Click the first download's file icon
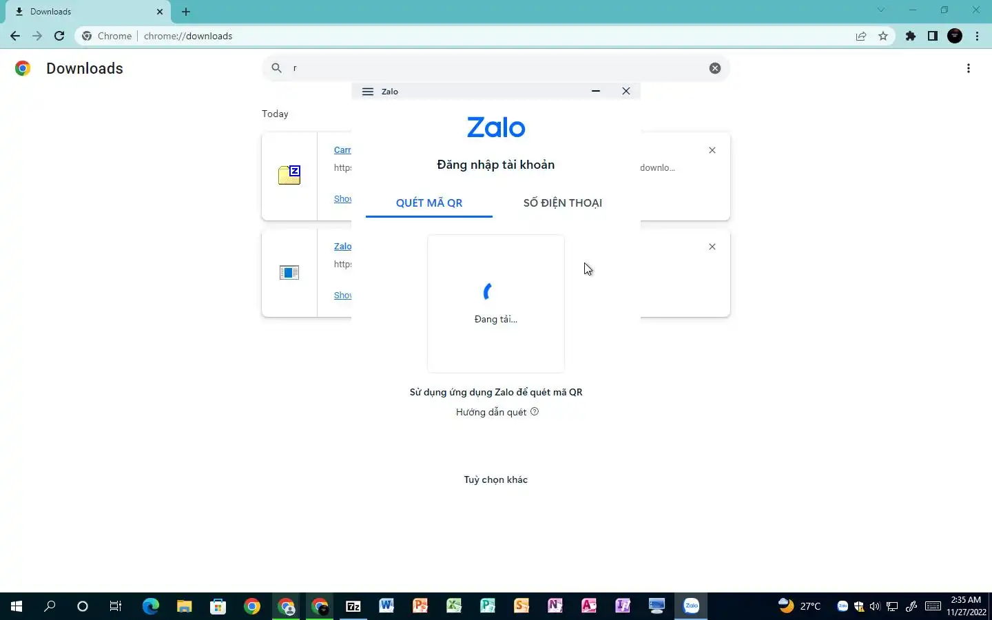 click(x=289, y=175)
